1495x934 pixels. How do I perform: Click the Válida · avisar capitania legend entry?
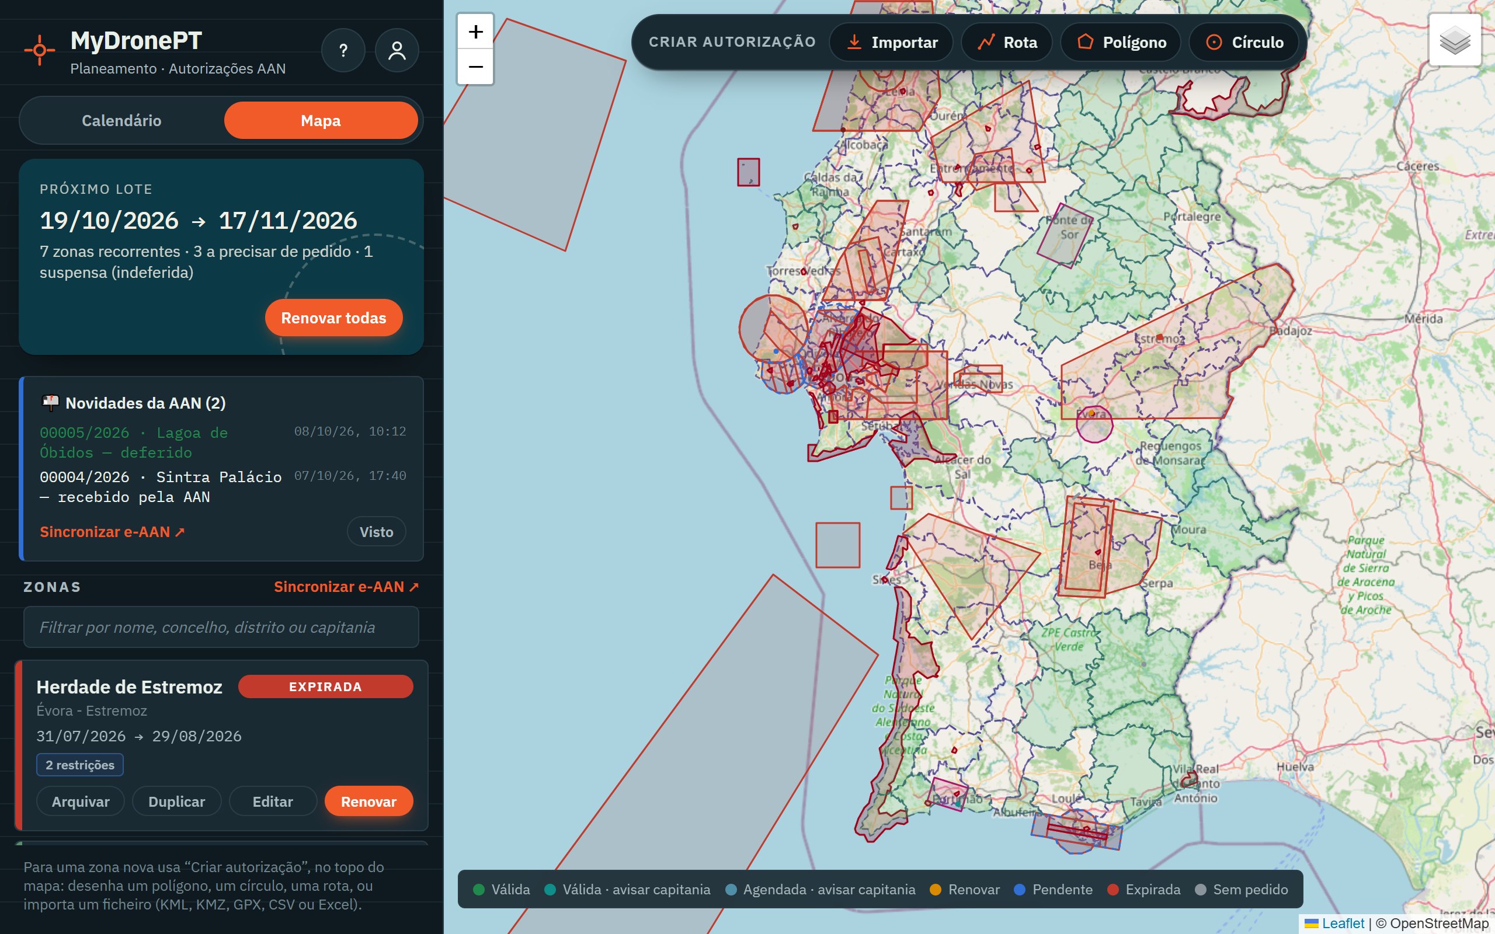[627, 890]
